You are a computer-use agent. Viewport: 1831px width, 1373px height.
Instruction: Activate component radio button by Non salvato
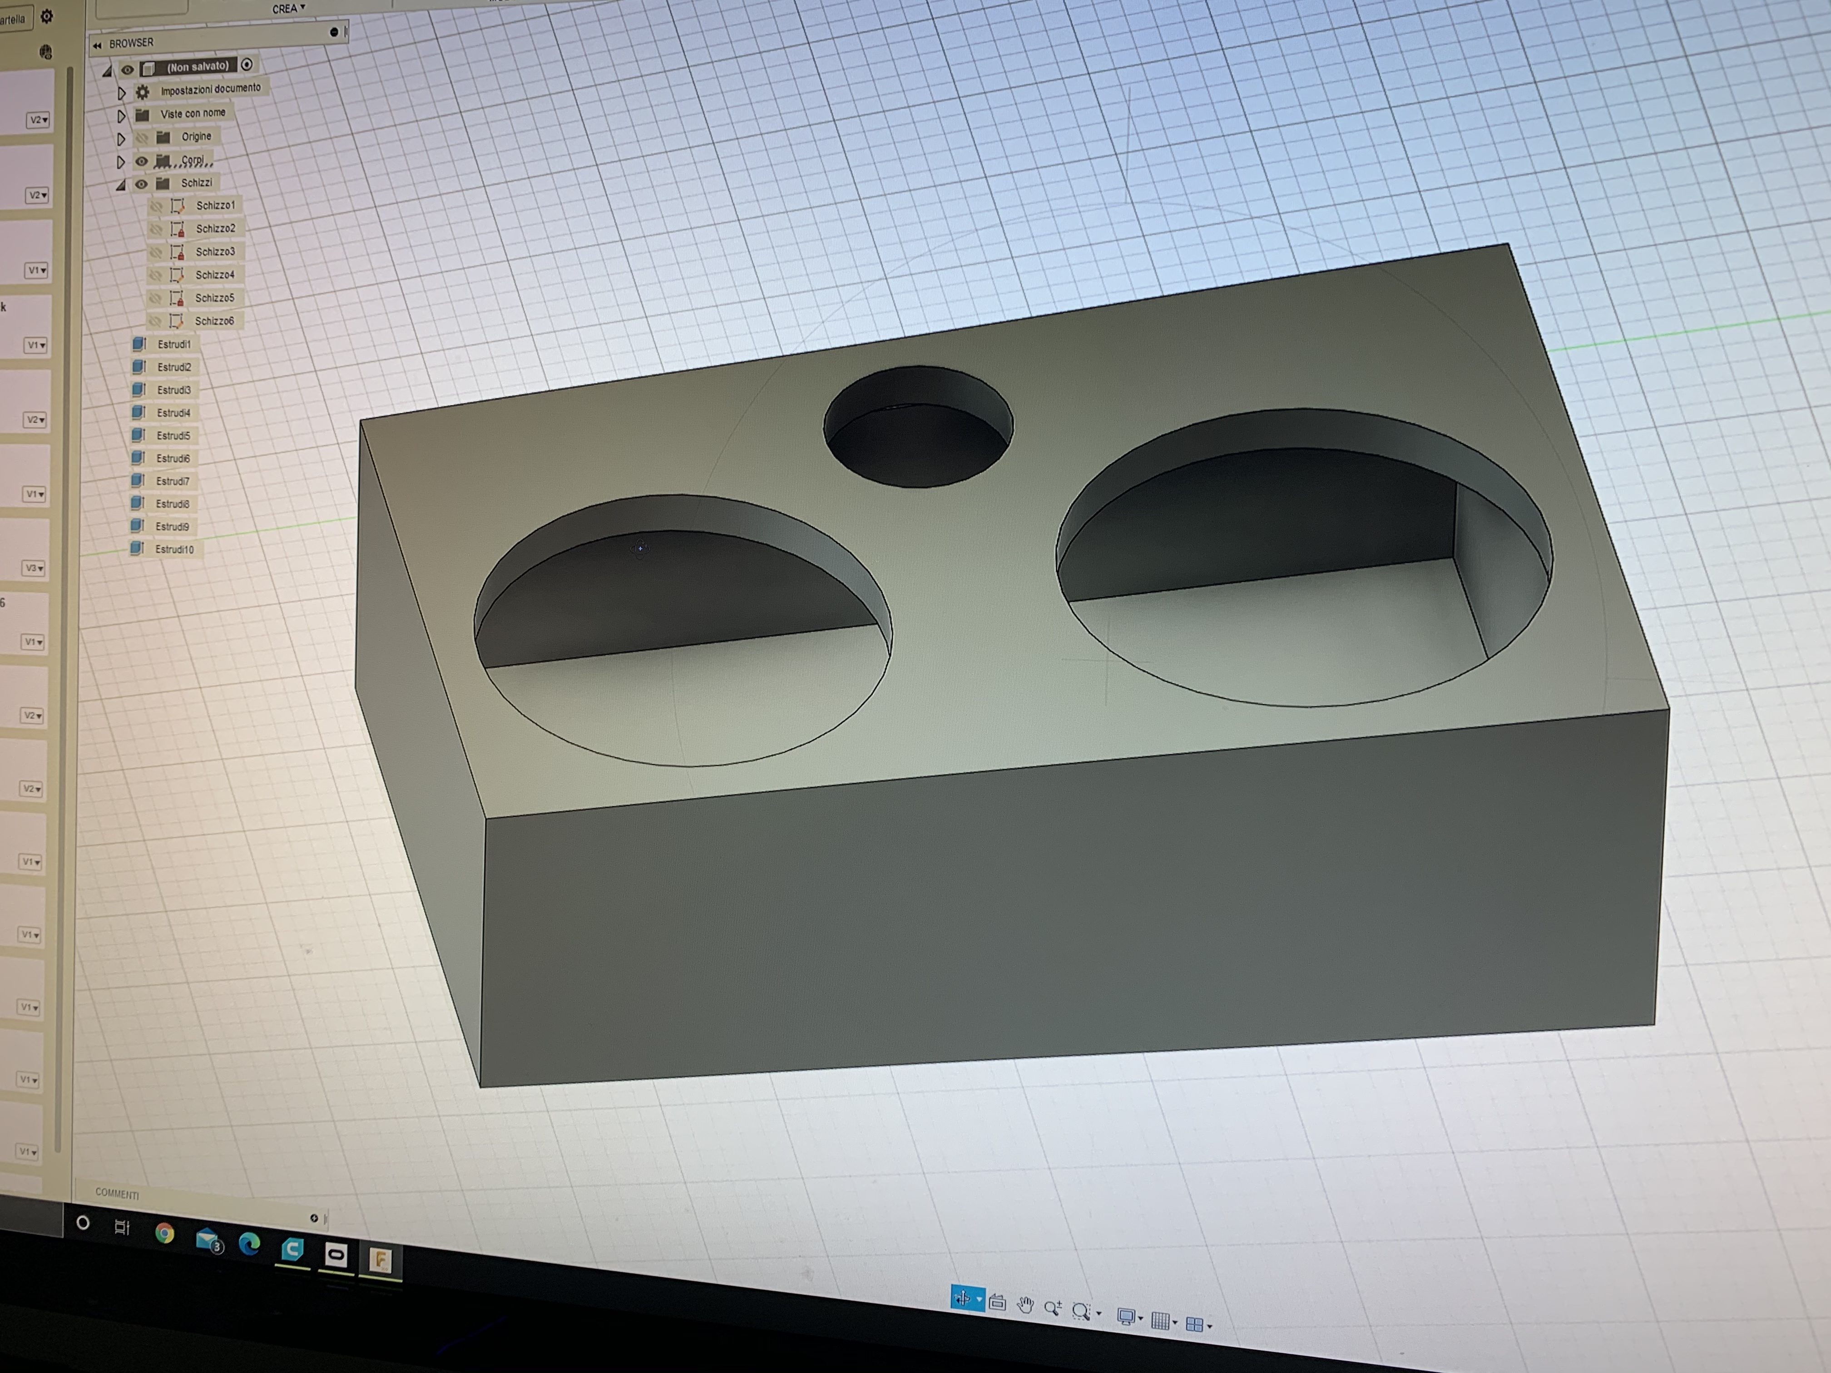pos(247,64)
